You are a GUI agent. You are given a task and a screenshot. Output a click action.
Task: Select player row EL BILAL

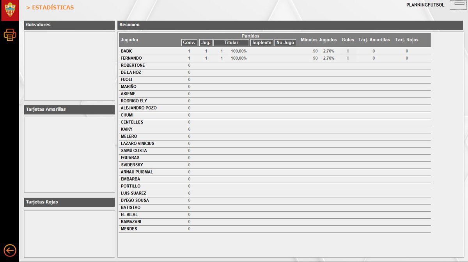coord(275,215)
